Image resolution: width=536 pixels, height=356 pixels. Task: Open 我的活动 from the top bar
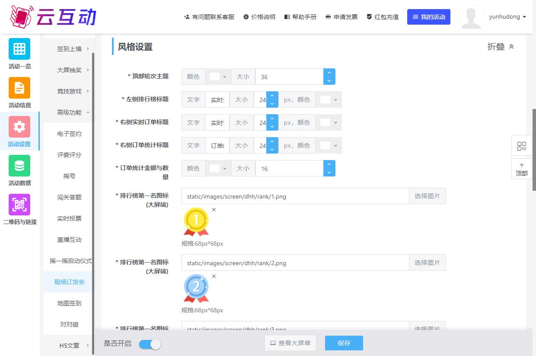point(428,17)
